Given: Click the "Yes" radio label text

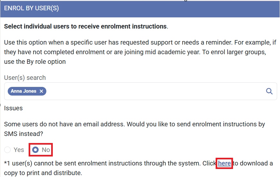Looking at the screenshot, I should [19, 150].
